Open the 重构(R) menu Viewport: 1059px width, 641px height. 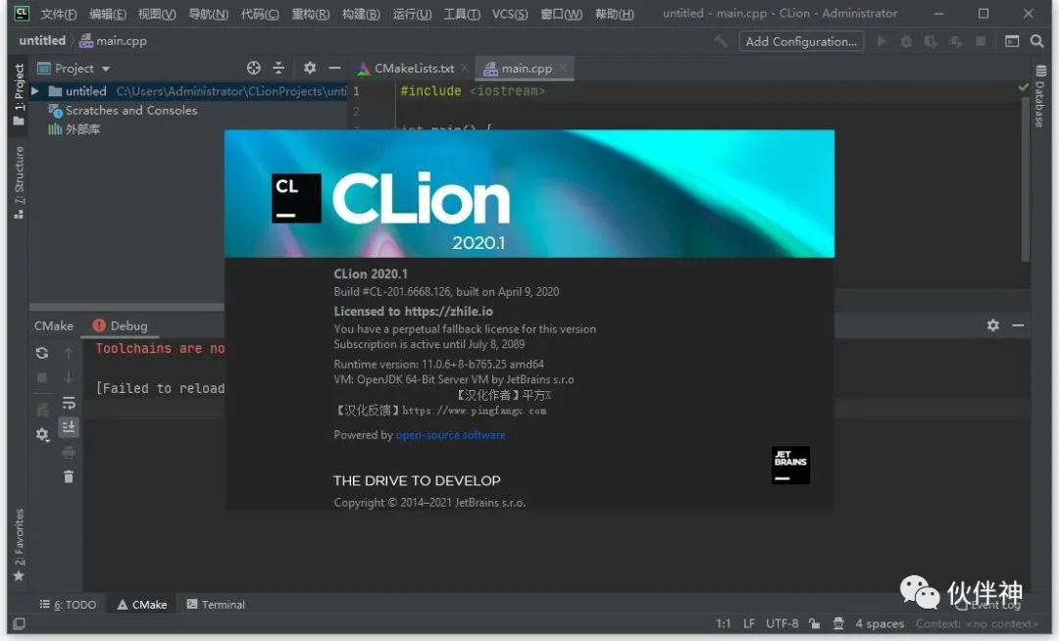point(310,14)
